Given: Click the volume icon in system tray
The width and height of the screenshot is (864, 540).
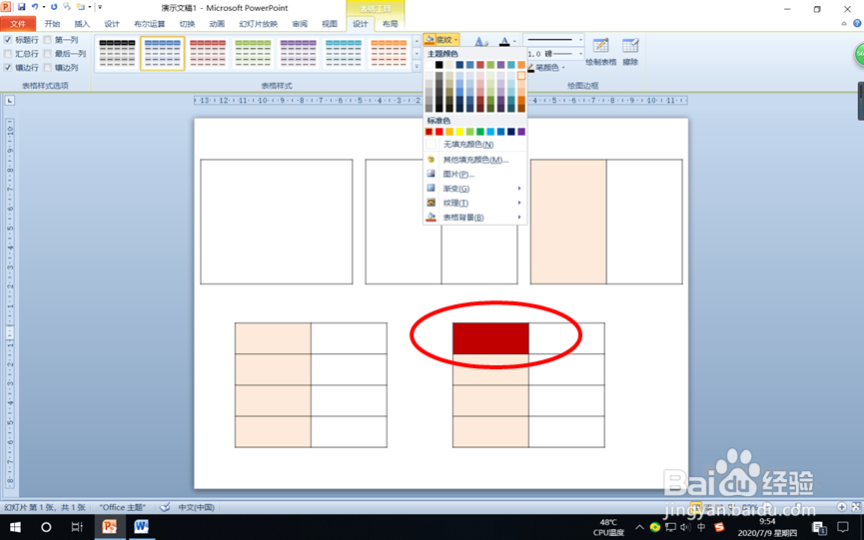Looking at the screenshot, I should point(685,527).
